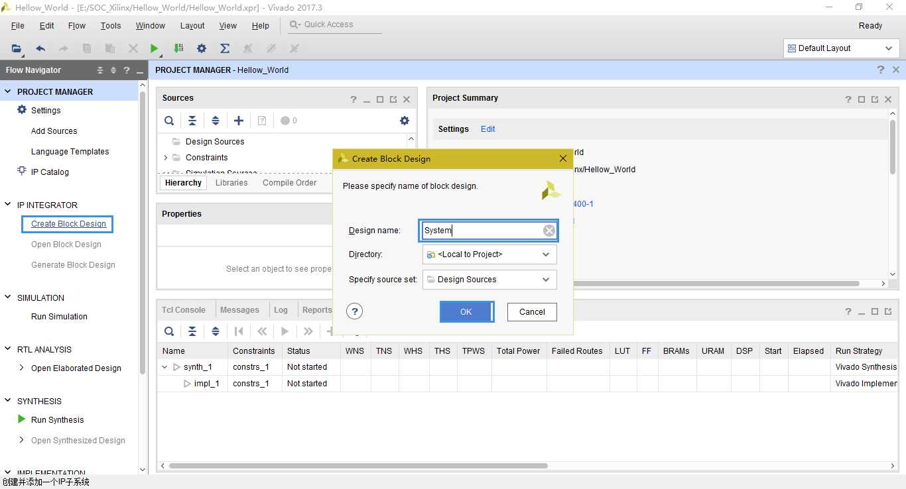Click the Sigma reports toolbar icon
The image size is (906, 489).
[225, 48]
